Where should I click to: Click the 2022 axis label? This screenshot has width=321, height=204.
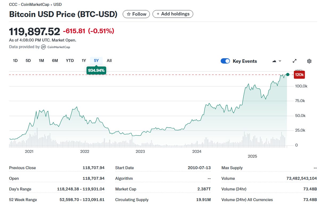tap(85, 152)
